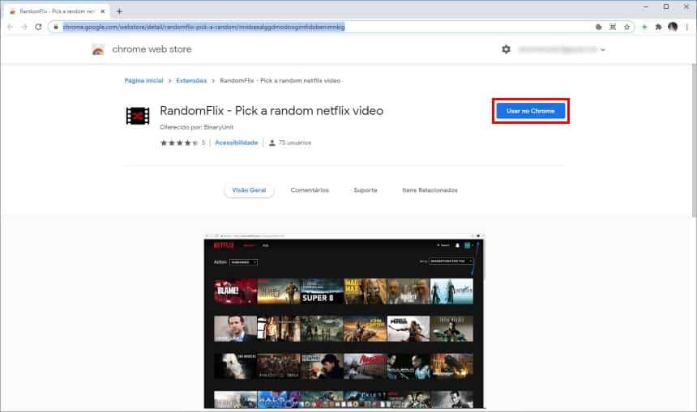Click 'Oferecido por: BinaryUnit' text

coord(196,127)
